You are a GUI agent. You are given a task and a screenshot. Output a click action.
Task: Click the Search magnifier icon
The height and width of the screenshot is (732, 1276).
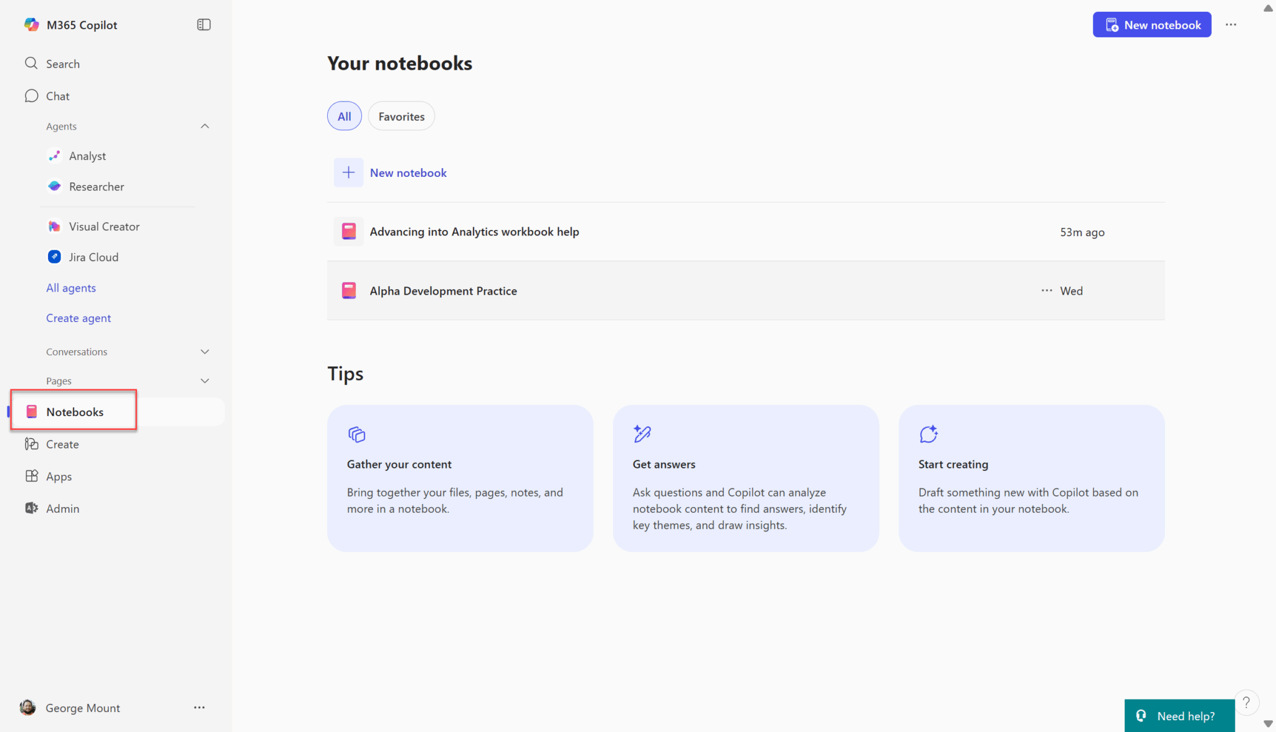(31, 64)
